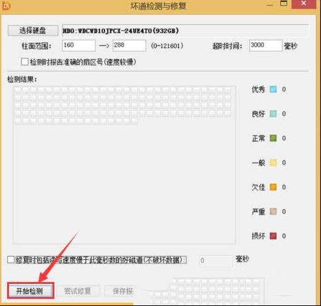
Task: Click the HD0 disk name field
Action: 185,30
